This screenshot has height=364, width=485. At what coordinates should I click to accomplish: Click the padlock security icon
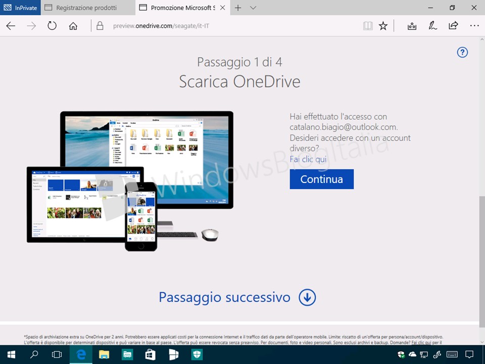[100, 26]
